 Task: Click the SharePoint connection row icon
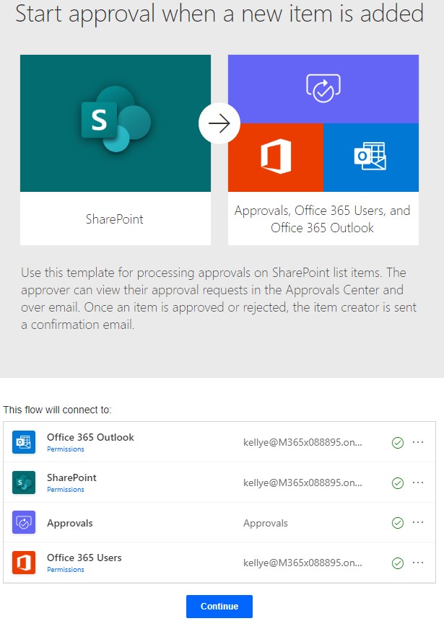click(x=24, y=483)
